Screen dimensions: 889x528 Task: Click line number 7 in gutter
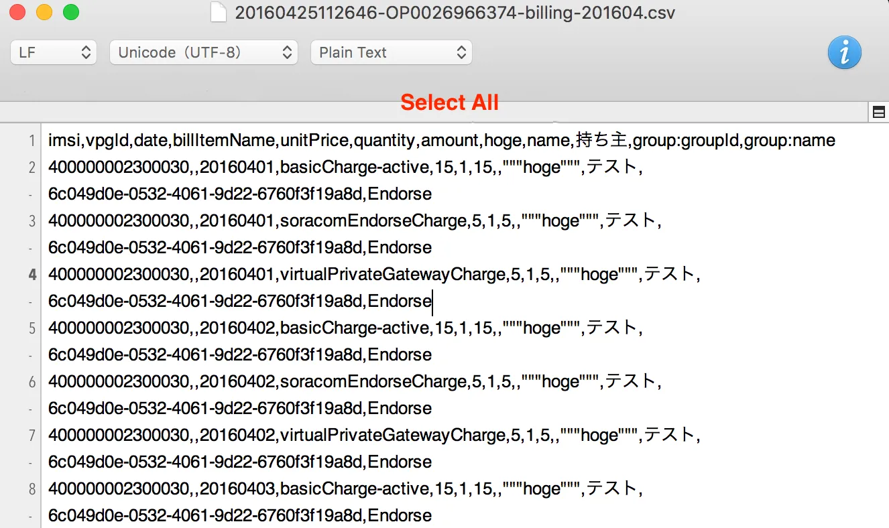(32, 436)
